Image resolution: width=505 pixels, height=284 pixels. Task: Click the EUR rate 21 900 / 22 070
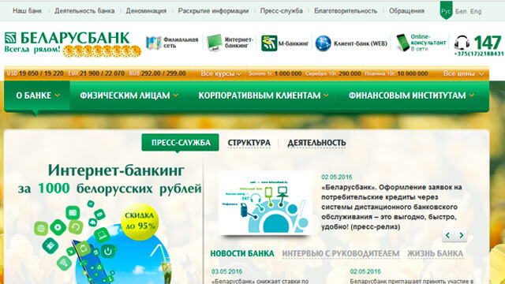pyautogui.click(x=96, y=73)
